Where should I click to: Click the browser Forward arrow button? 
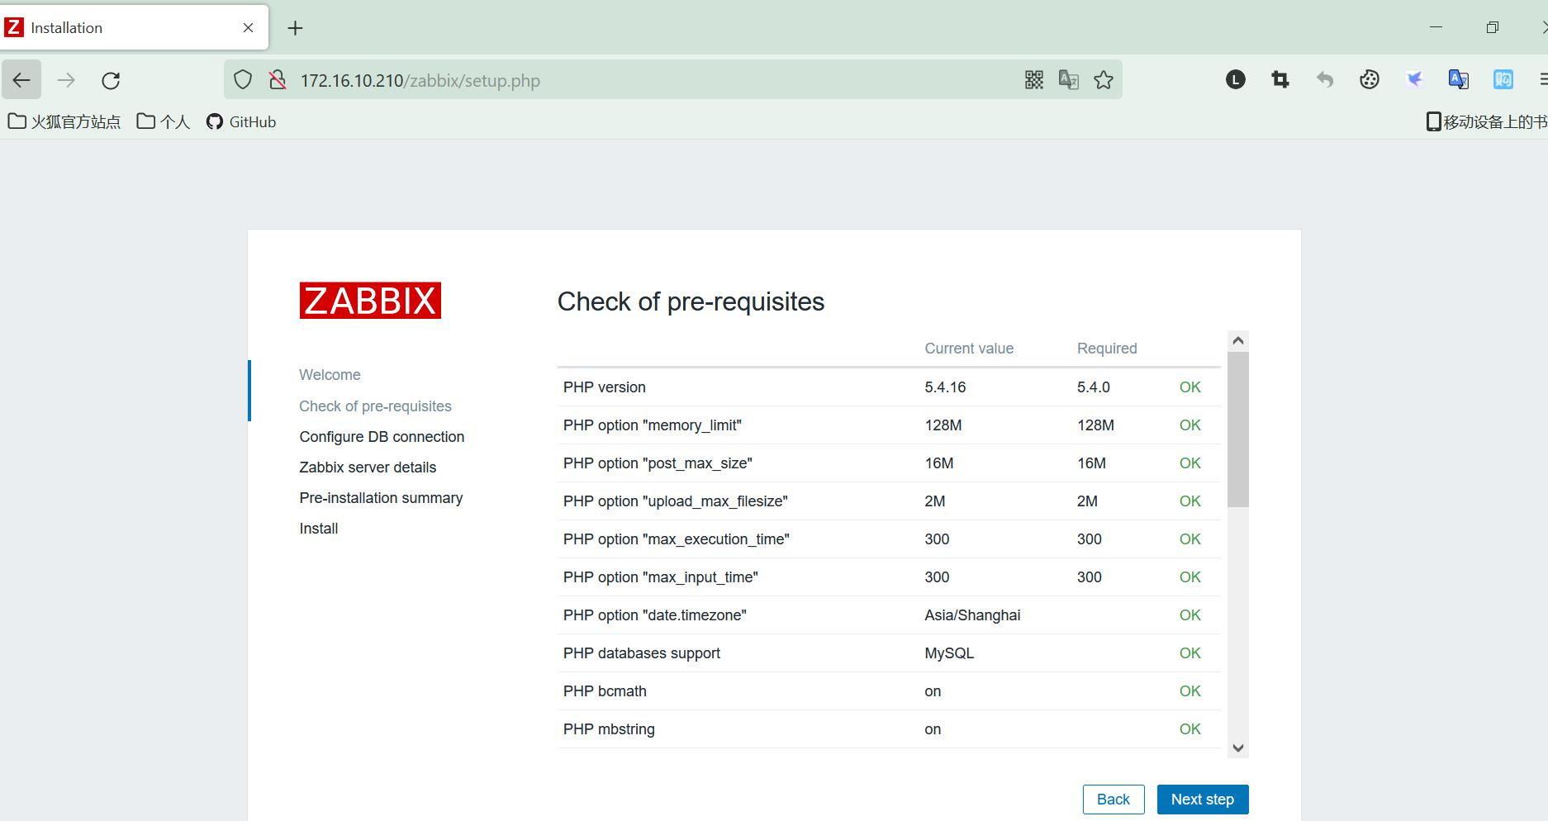(x=66, y=80)
